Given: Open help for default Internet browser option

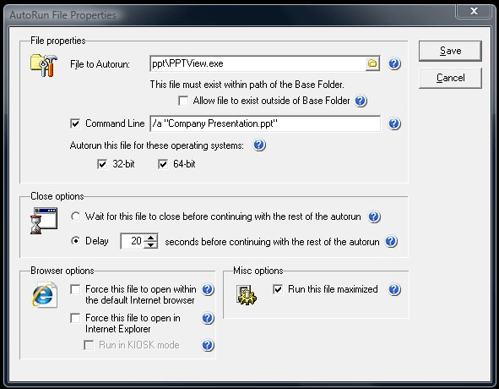Looking at the screenshot, I should point(208,289).
